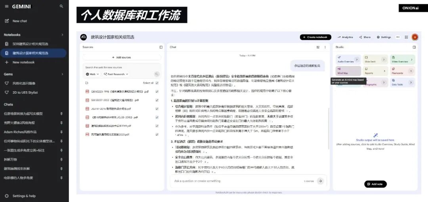
Task: Click the search icon in Gemini sidebar
Action: [61, 6]
